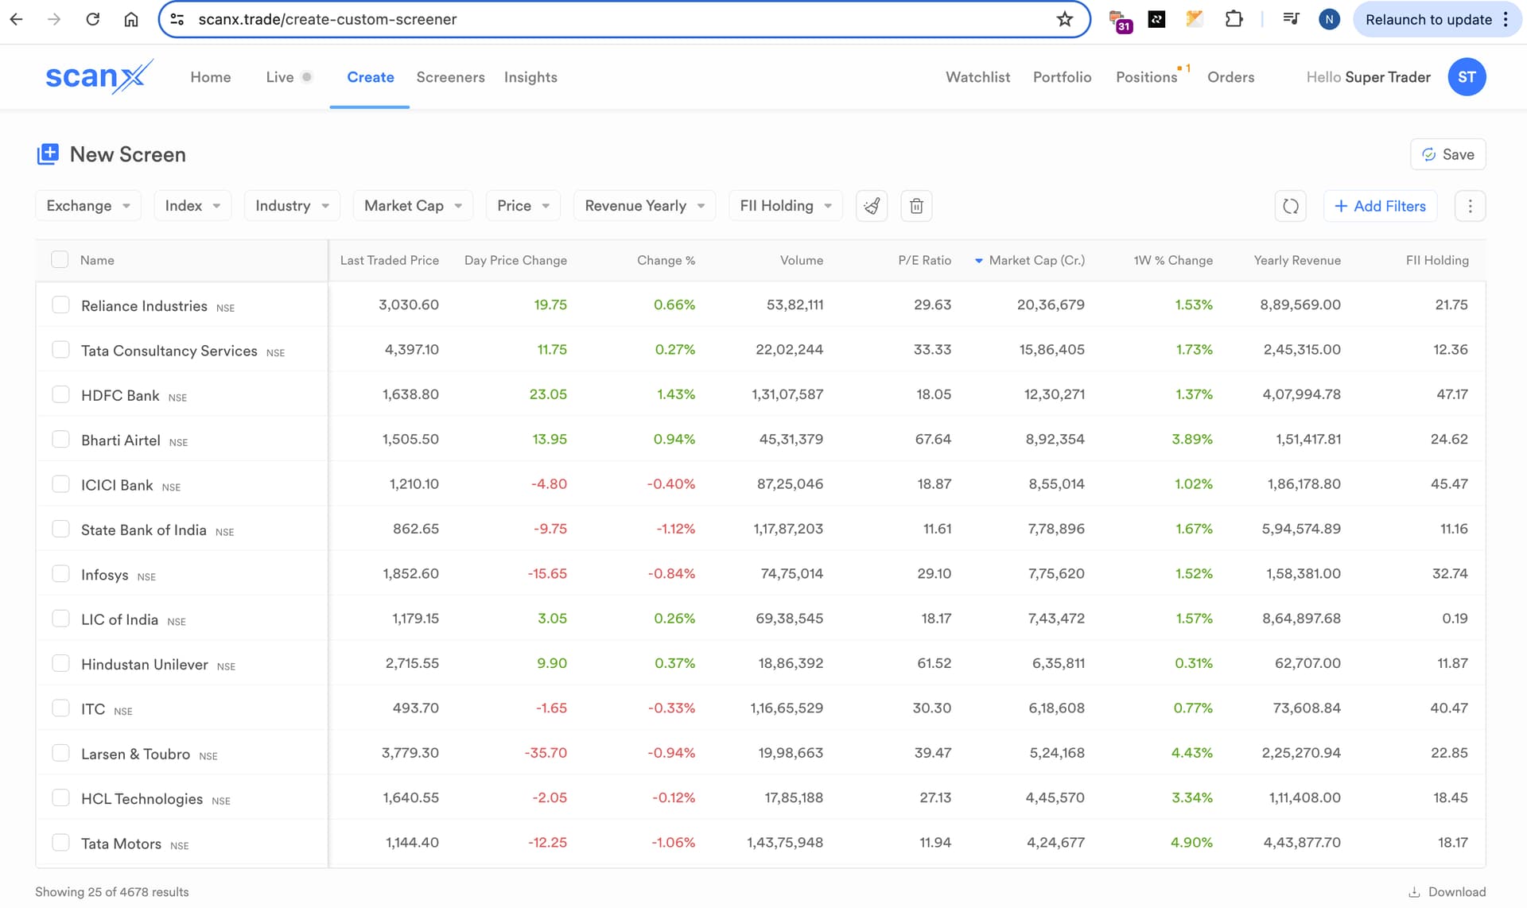Screen dimensions: 1527x908
Task: Click the Chrome profile N icon
Action: [1329, 19]
